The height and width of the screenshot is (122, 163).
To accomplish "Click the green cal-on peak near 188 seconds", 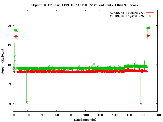I will pyautogui.click(x=148, y=28).
